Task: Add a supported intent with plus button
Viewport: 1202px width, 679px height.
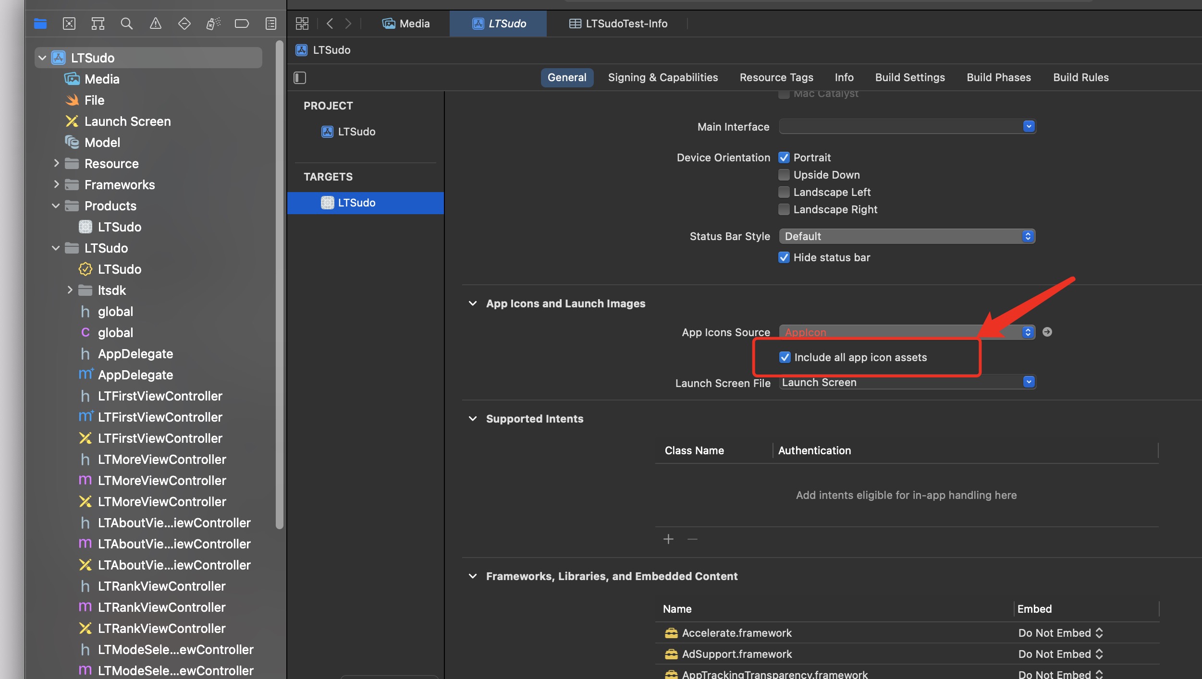Action: pos(668,539)
